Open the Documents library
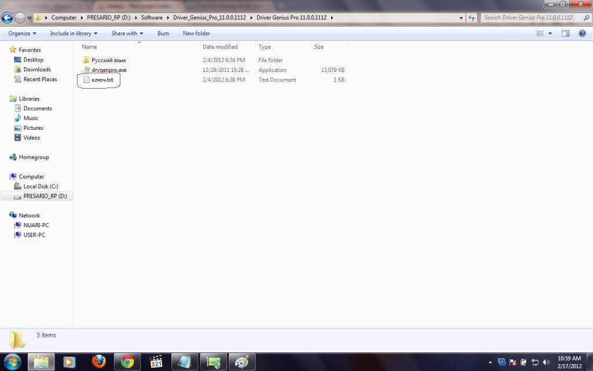 [38, 108]
